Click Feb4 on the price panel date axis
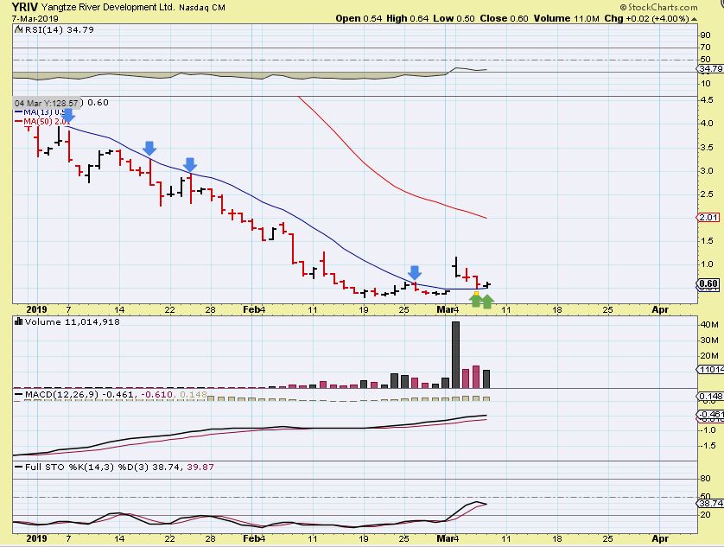The width and height of the screenshot is (724, 547). [254, 309]
